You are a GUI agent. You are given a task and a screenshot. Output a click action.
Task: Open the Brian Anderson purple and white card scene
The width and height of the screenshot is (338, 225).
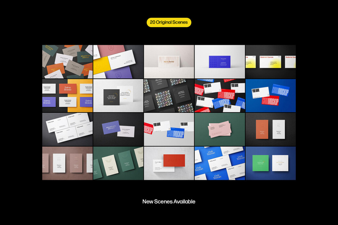tap(118, 61)
